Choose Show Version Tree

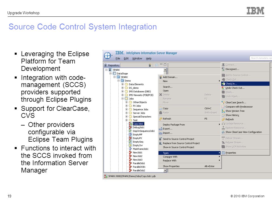click(x=245, y=111)
